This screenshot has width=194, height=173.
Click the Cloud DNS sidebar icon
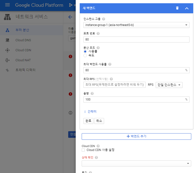point(7,40)
